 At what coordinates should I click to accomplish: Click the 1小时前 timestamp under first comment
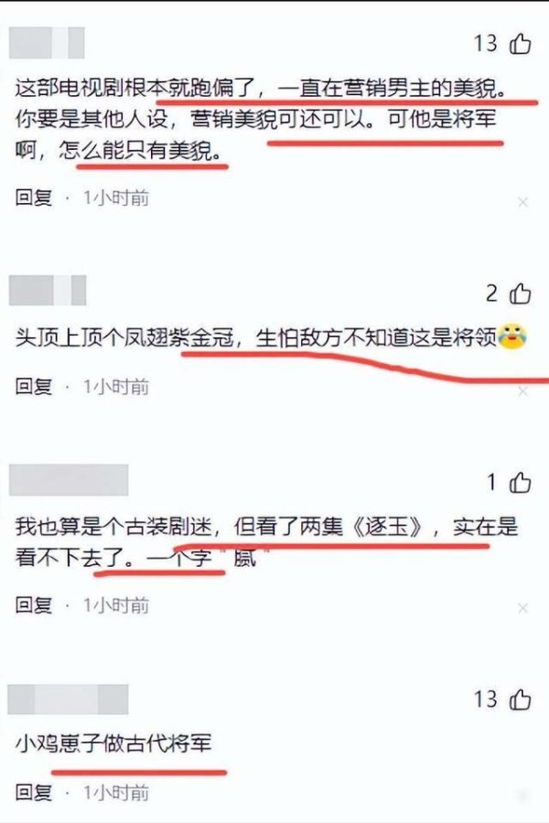116,198
